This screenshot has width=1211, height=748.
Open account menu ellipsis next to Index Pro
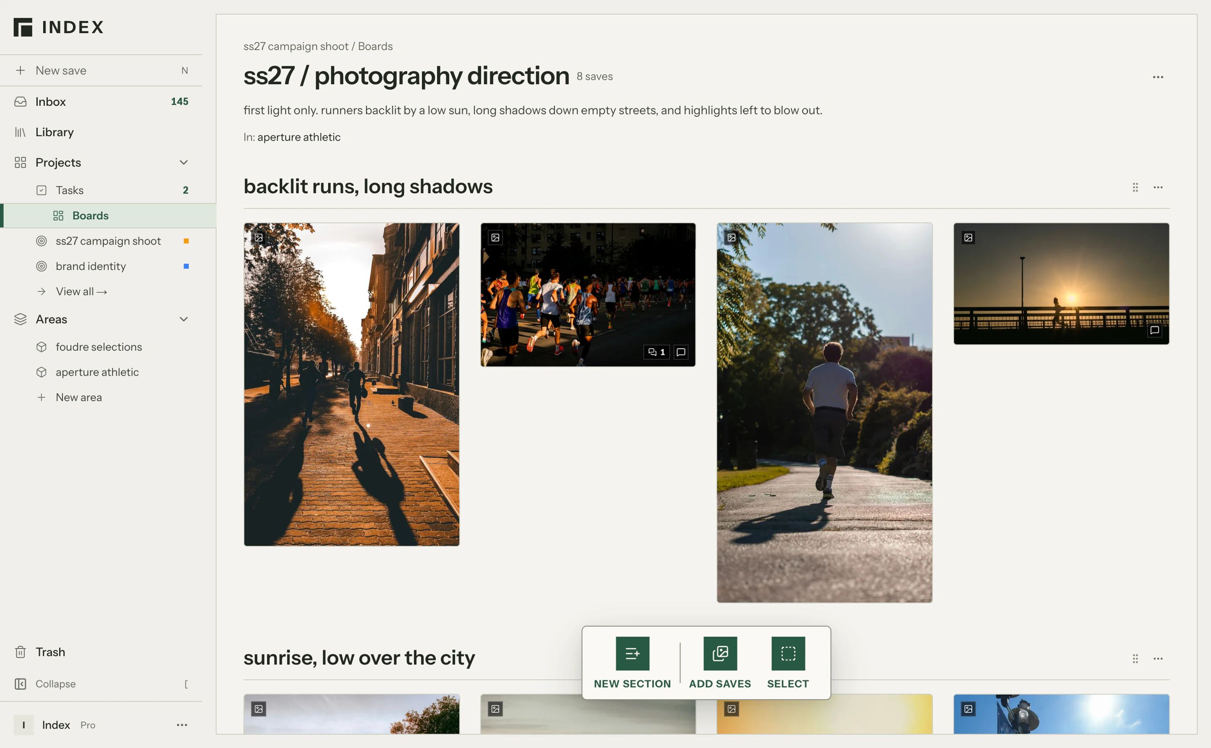tap(182, 725)
